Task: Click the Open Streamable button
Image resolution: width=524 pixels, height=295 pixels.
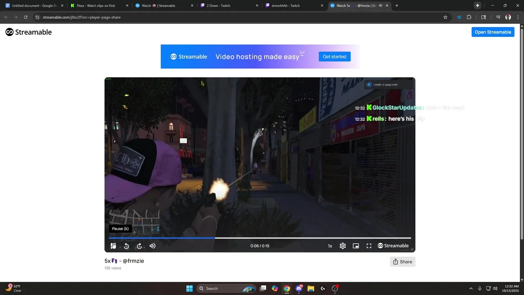Action: (x=493, y=32)
